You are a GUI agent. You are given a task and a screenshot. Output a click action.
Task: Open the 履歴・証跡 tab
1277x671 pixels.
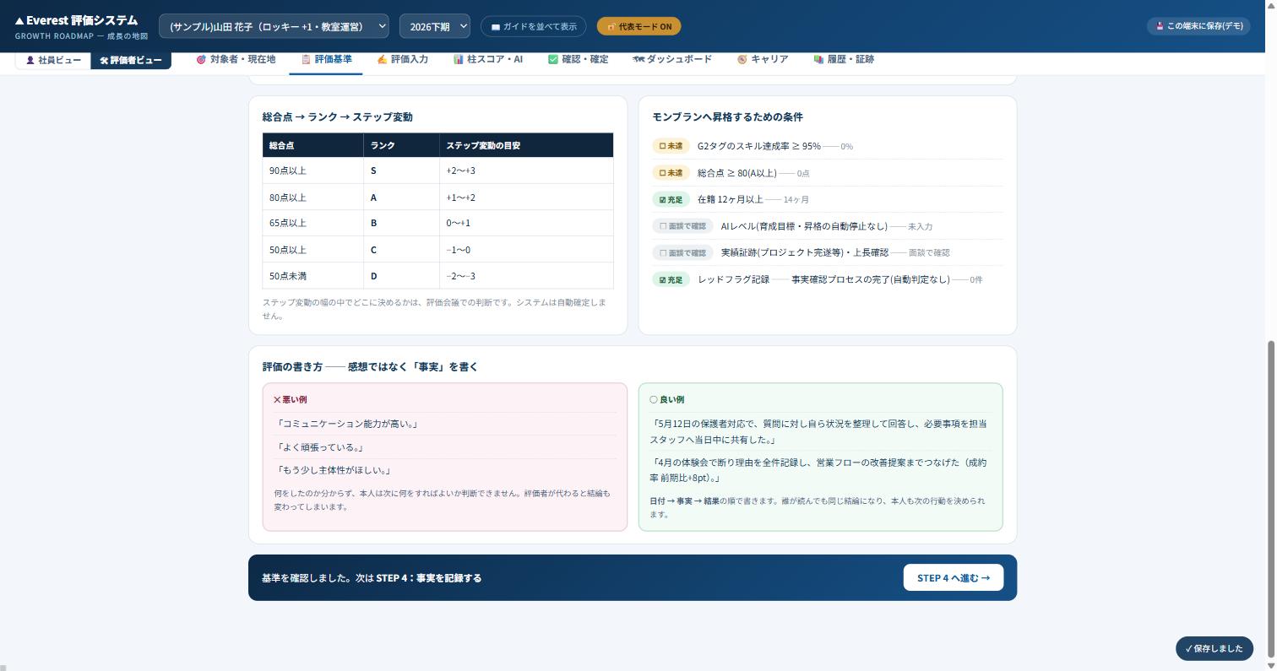[x=844, y=59]
